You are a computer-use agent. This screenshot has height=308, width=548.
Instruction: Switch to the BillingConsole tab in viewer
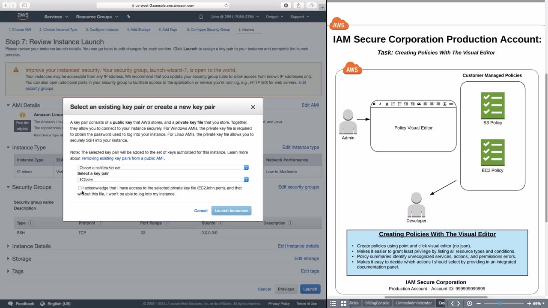[x=377, y=303]
